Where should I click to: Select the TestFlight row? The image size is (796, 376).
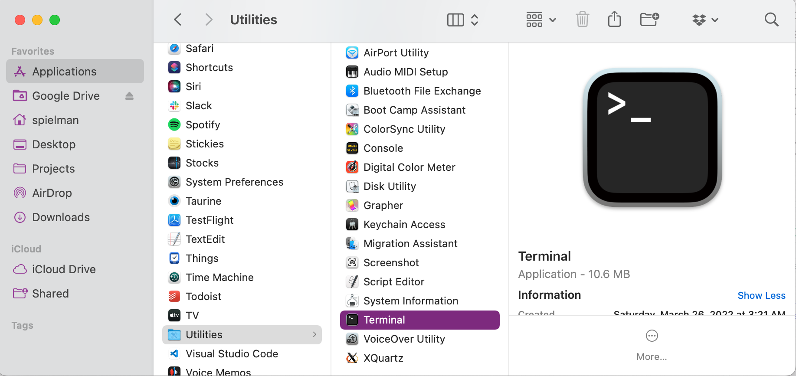[x=242, y=220]
